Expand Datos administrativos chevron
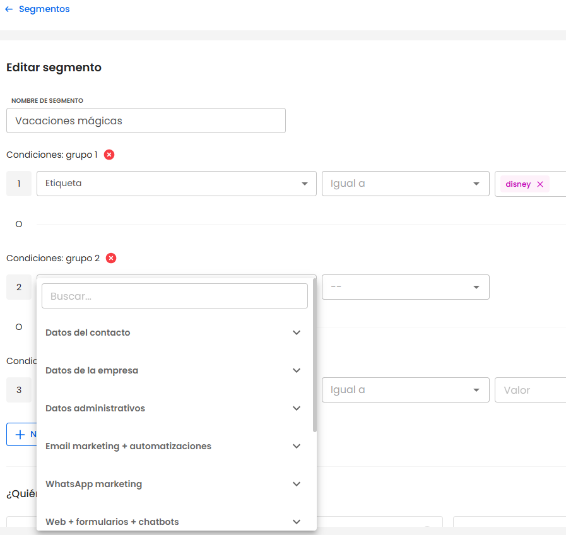This screenshot has width=566, height=535. pos(297,408)
